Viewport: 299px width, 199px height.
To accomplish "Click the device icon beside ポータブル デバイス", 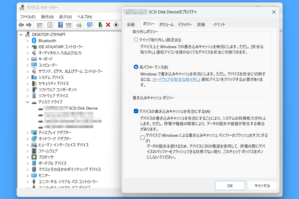I will tap(34, 163).
